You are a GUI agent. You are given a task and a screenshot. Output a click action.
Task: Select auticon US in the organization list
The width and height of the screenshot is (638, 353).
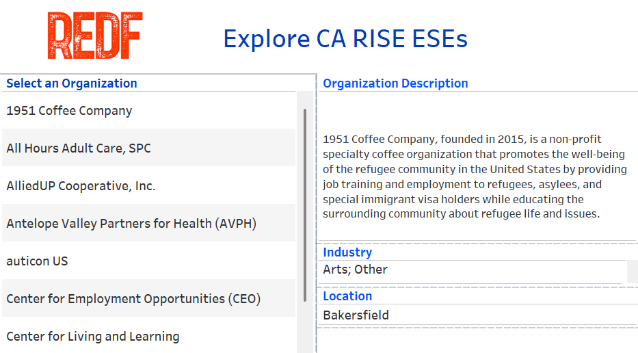click(37, 261)
